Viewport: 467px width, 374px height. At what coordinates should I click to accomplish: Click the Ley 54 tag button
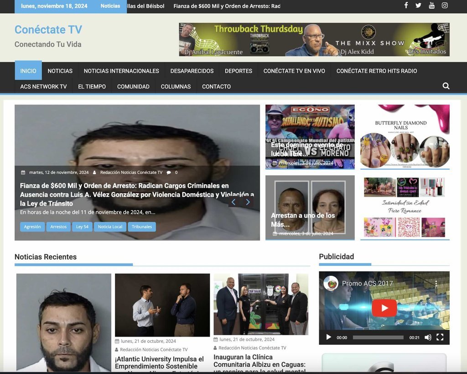pos(82,227)
